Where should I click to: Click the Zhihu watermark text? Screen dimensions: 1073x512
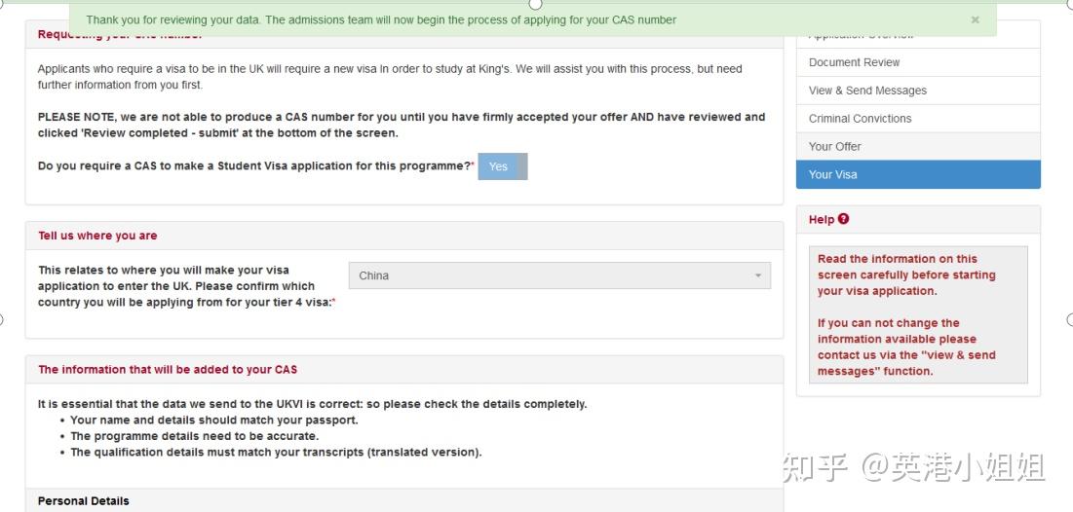coord(913,468)
